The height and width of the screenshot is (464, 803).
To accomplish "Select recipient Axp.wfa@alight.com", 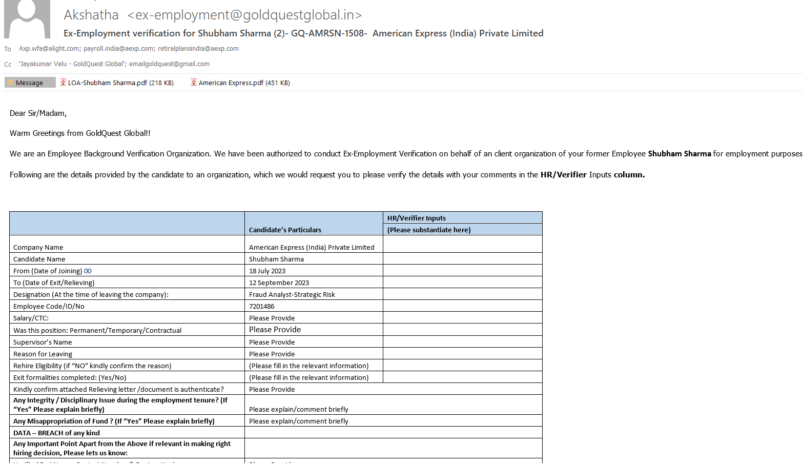I will tap(49, 49).
